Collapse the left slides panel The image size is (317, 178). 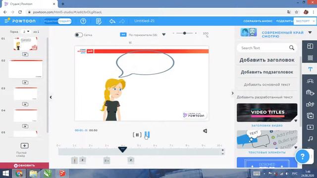pos(51,97)
